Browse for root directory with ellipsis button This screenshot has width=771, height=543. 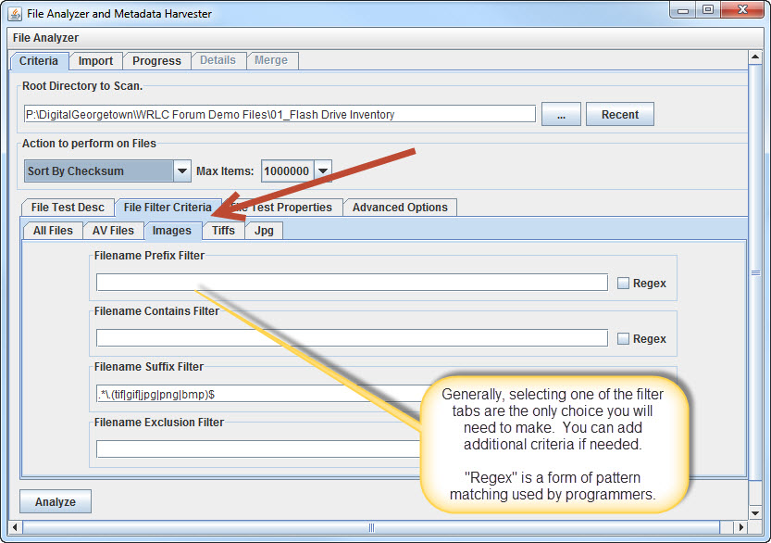561,115
